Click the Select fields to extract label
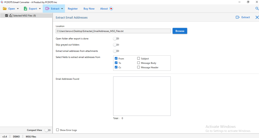The width and height of the screenshot is (259, 138). tap(78, 57)
